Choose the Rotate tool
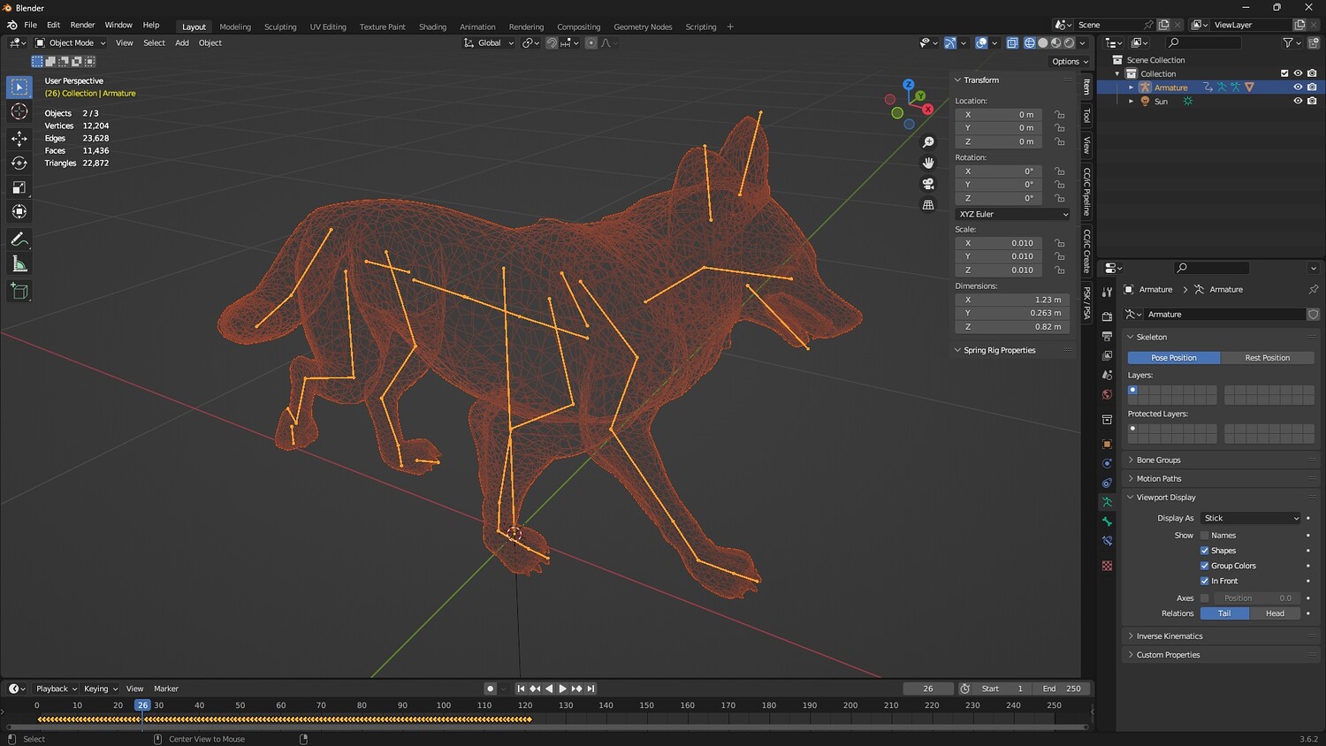The image size is (1326, 746). 19,163
